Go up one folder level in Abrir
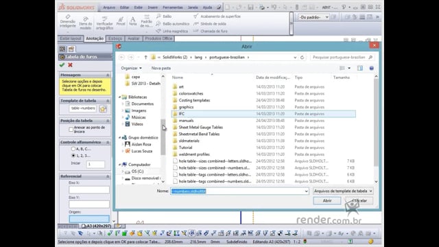Viewport: 439px width, 247px height. [145, 57]
